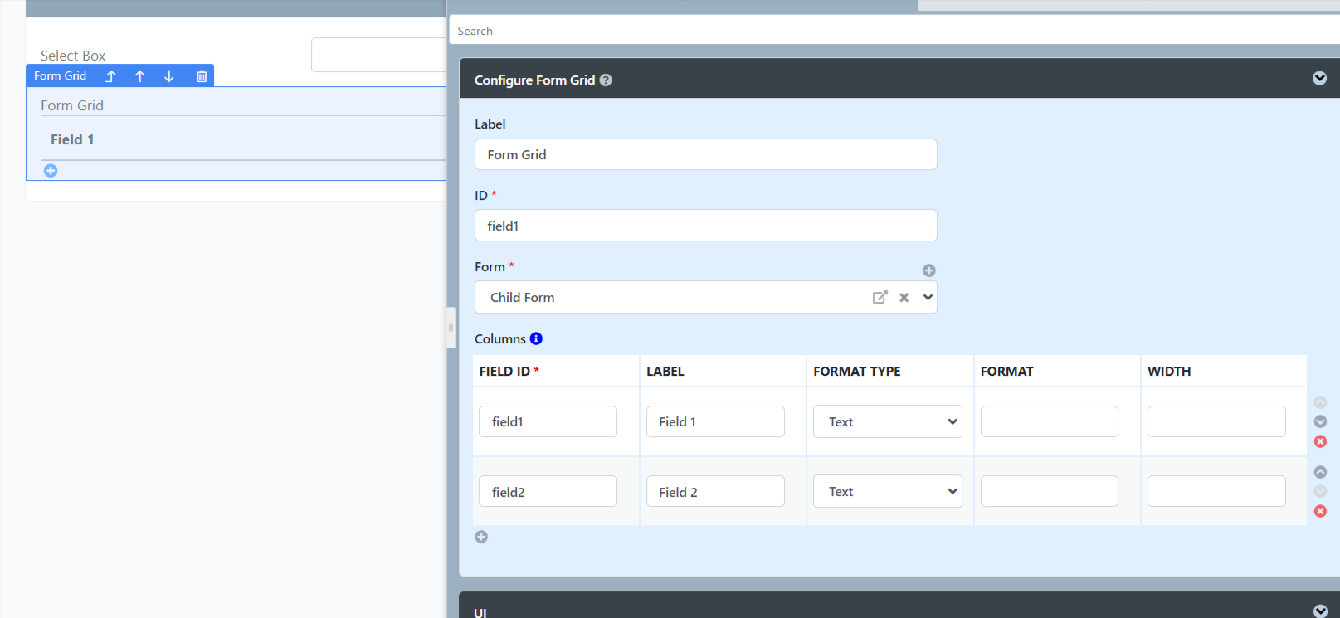
Task: Open Format Type dropdown for field2 row
Action: [887, 491]
